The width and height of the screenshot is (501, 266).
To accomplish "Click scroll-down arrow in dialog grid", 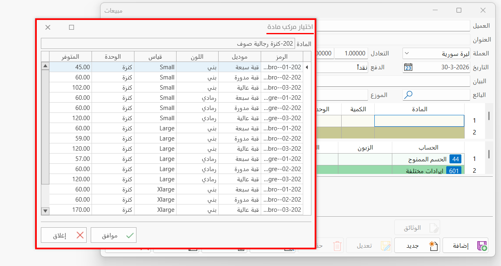I will click(x=45, y=211).
